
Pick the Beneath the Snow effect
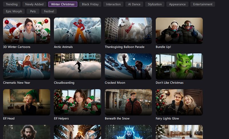point(128,102)
